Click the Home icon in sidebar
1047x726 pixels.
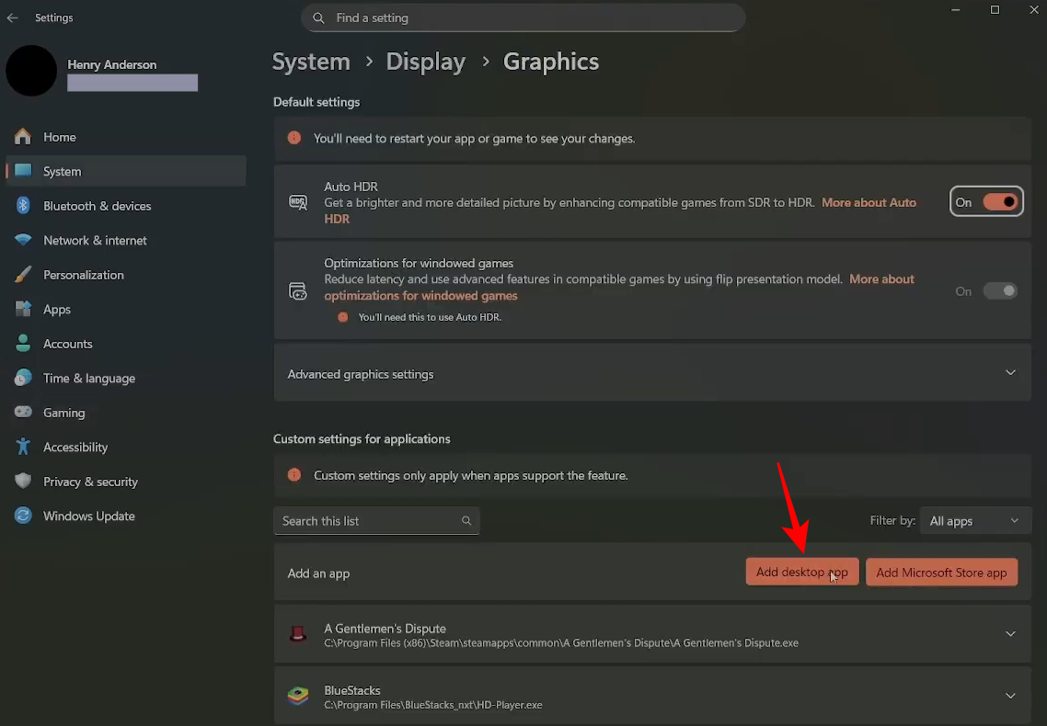point(23,137)
